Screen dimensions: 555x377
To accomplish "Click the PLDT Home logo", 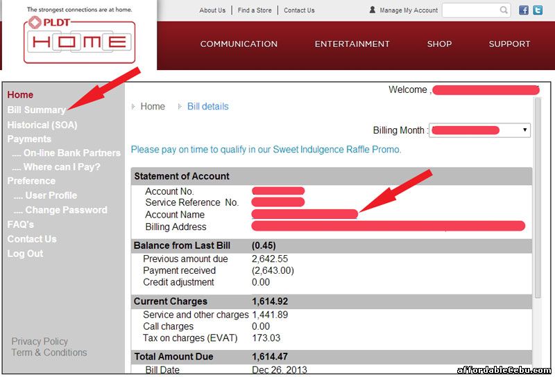I will [x=79, y=41].
